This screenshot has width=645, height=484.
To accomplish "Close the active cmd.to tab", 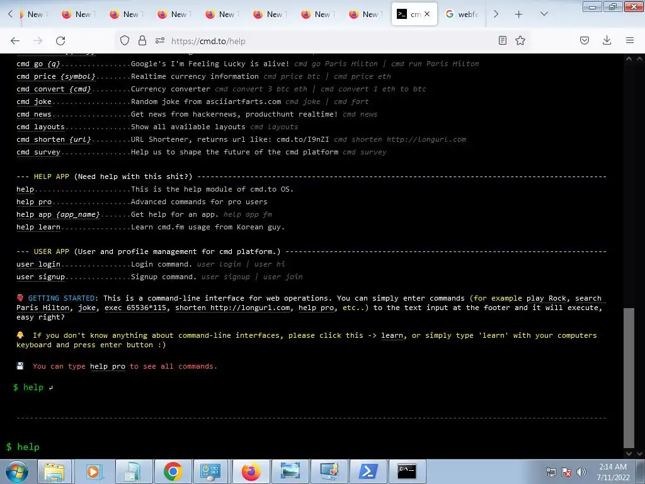I will point(427,14).
